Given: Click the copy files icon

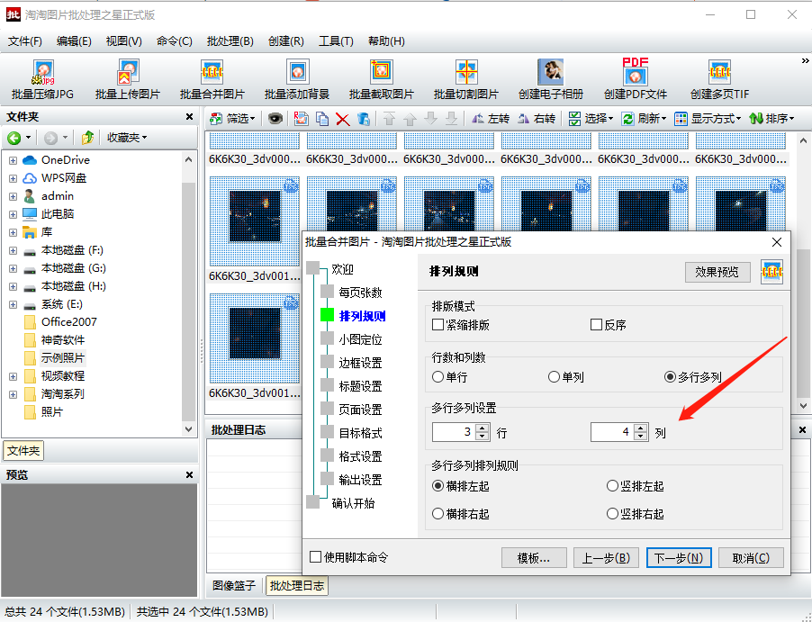Looking at the screenshot, I should (x=321, y=119).
